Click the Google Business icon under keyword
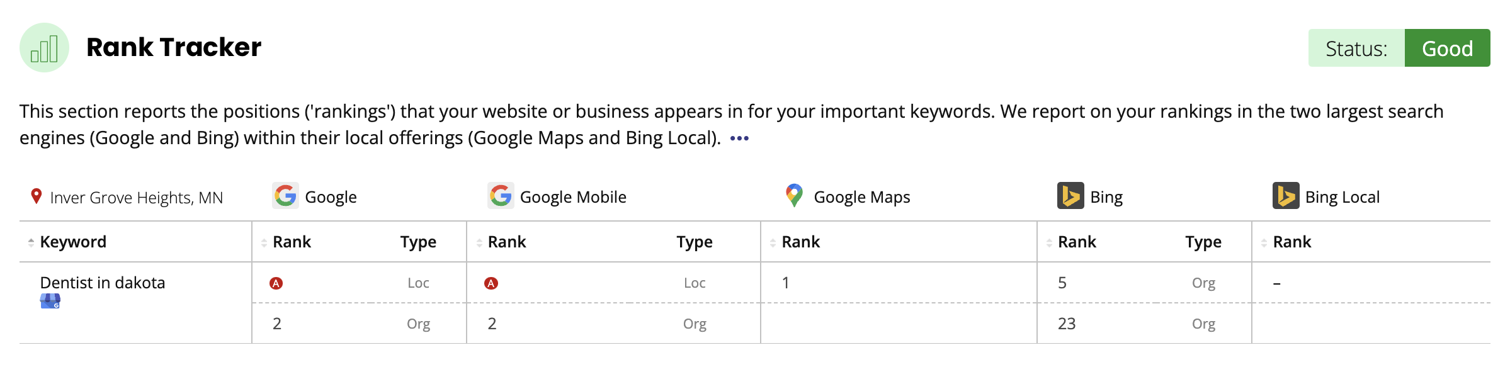 click(50, 302)
